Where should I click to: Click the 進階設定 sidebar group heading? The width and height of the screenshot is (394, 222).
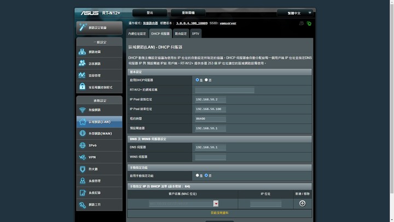tap(100, 100)
